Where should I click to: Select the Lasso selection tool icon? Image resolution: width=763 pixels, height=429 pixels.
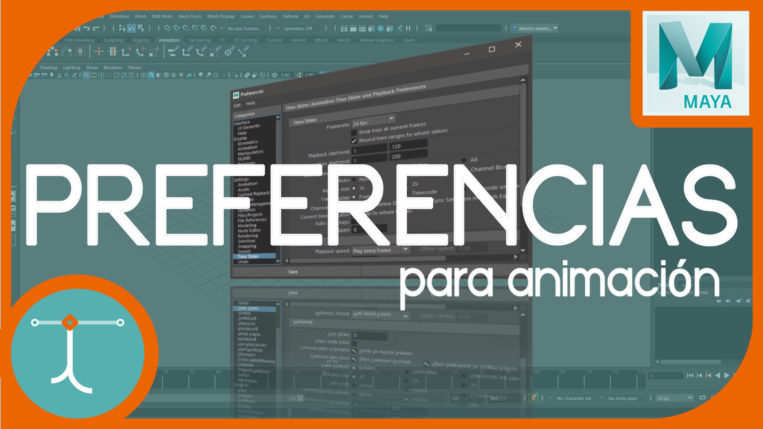(x=177, y=28)
